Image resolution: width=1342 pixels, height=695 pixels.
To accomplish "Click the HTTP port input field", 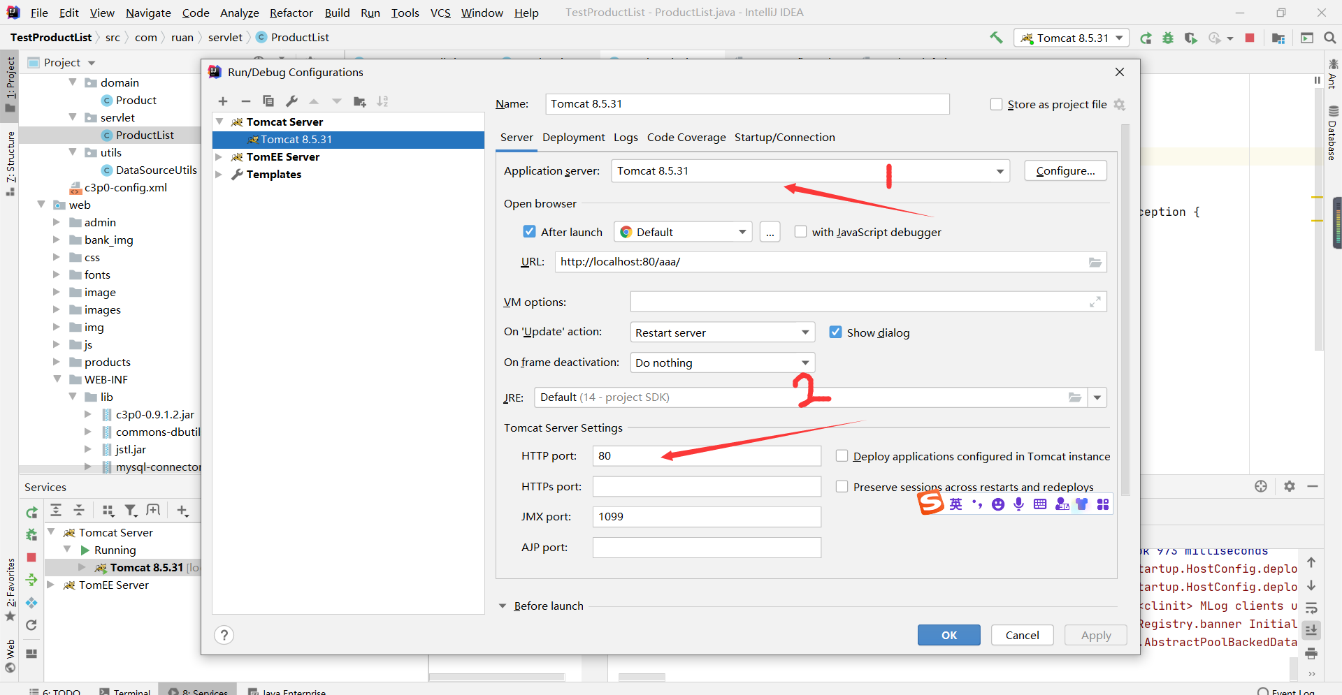I will (x=706, y=456).
